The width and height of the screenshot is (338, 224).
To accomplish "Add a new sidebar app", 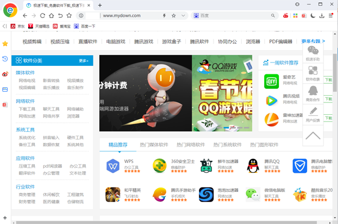I will 5,218.
